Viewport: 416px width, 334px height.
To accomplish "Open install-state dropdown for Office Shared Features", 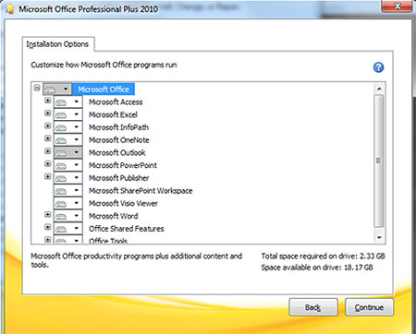I will click(x=68, y=229).
